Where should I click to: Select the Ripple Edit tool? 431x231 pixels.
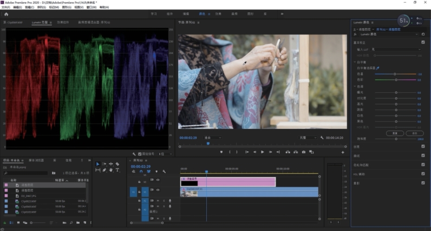[x=111, y=164]
